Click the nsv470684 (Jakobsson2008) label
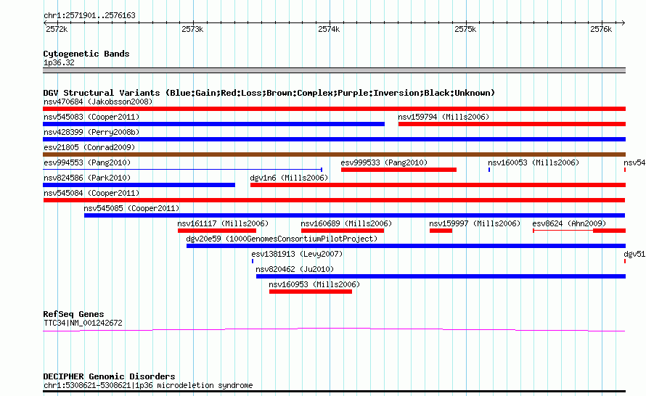 click(98, 102)
